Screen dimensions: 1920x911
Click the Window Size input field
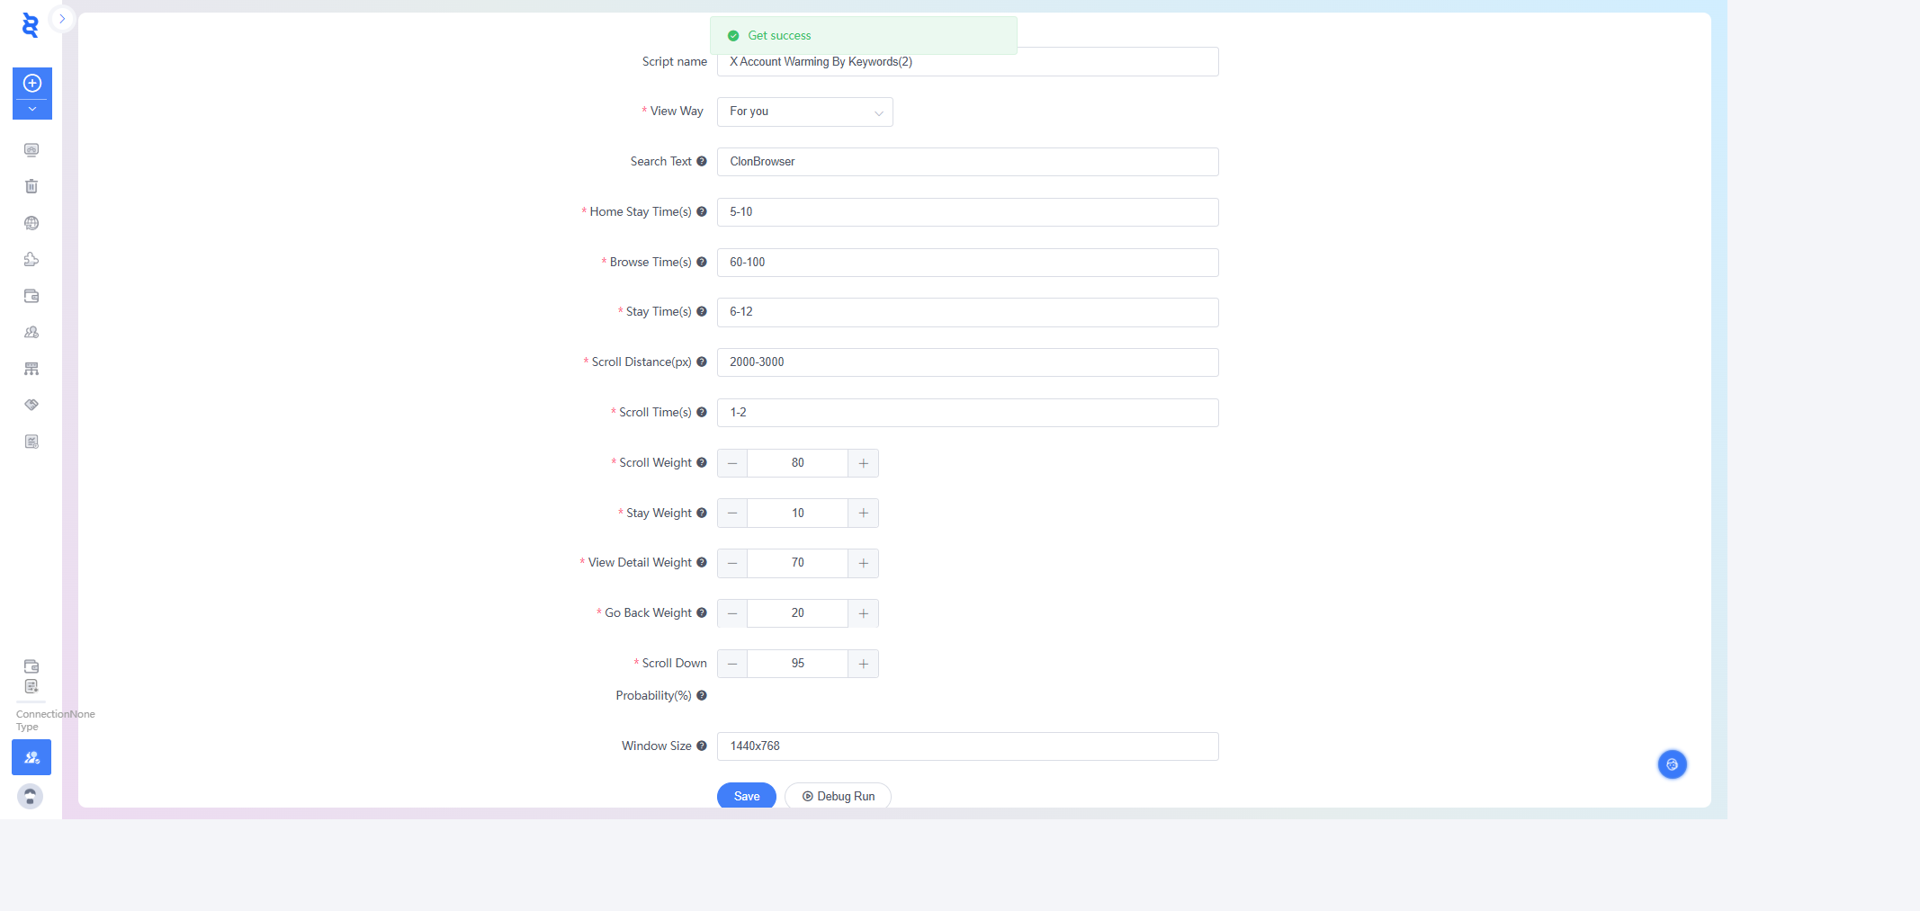coord(967,746)
